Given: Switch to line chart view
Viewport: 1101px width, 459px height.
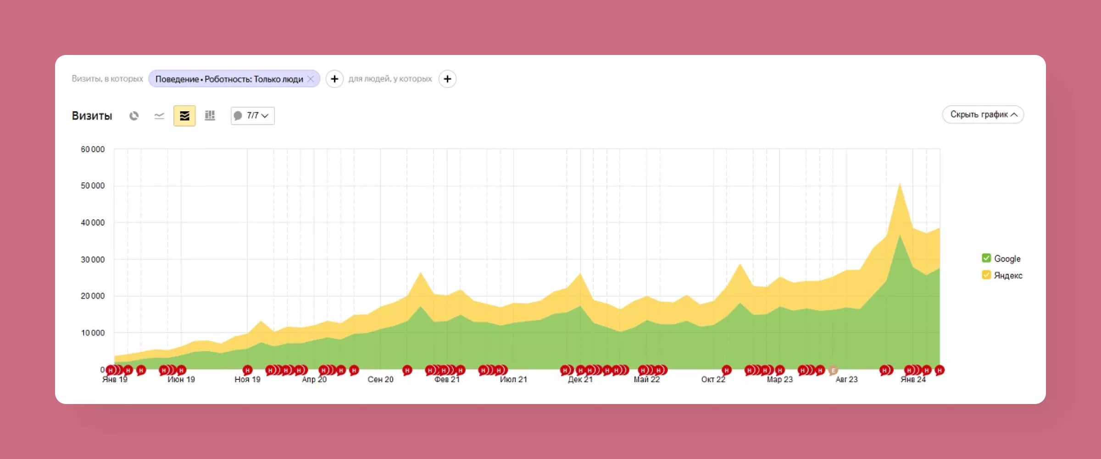Looking at the screenshot, I should coord(159,116).
